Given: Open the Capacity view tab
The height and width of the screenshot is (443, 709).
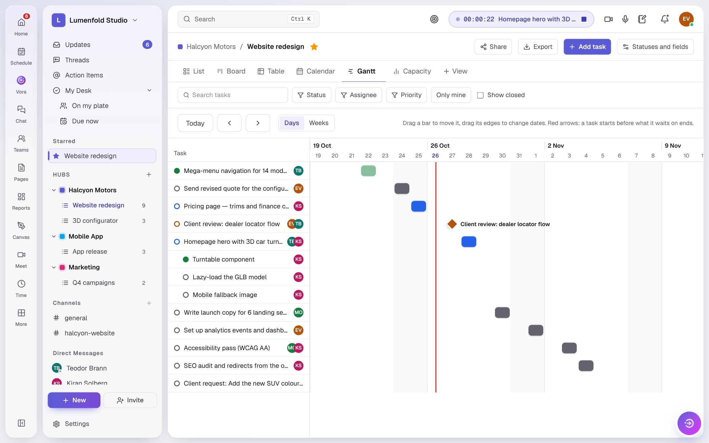Looking at the screenshot, I should [412, 71].
